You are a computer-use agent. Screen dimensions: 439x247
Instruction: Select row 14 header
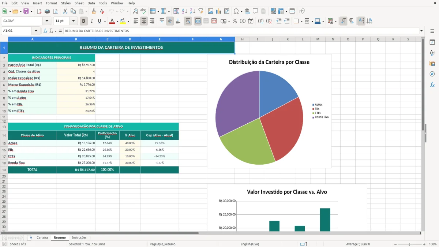[x=4, y=135]
